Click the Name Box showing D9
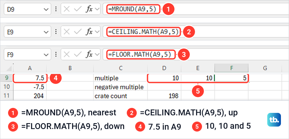Viewport: 289px width, 139px height. pos(27,9)
